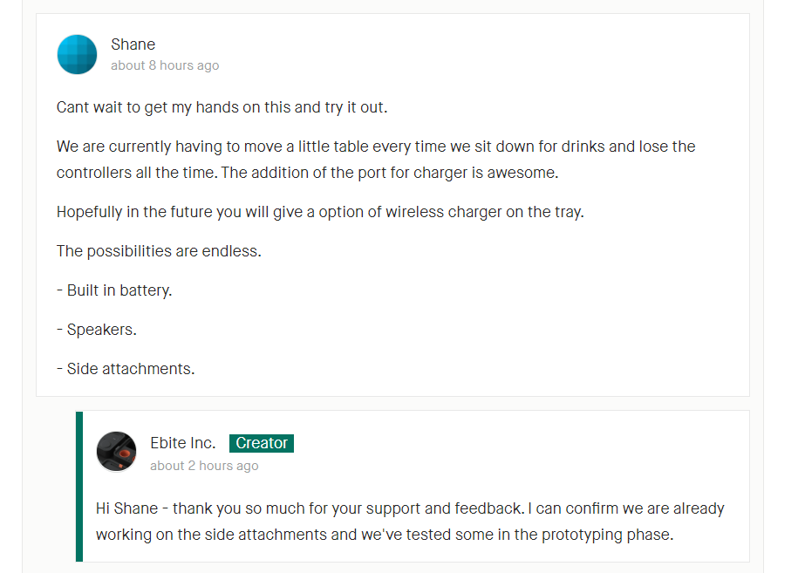Select the wireless charger suggestion sentence
The width and height of the screenshot is (805, 573).
320,212
